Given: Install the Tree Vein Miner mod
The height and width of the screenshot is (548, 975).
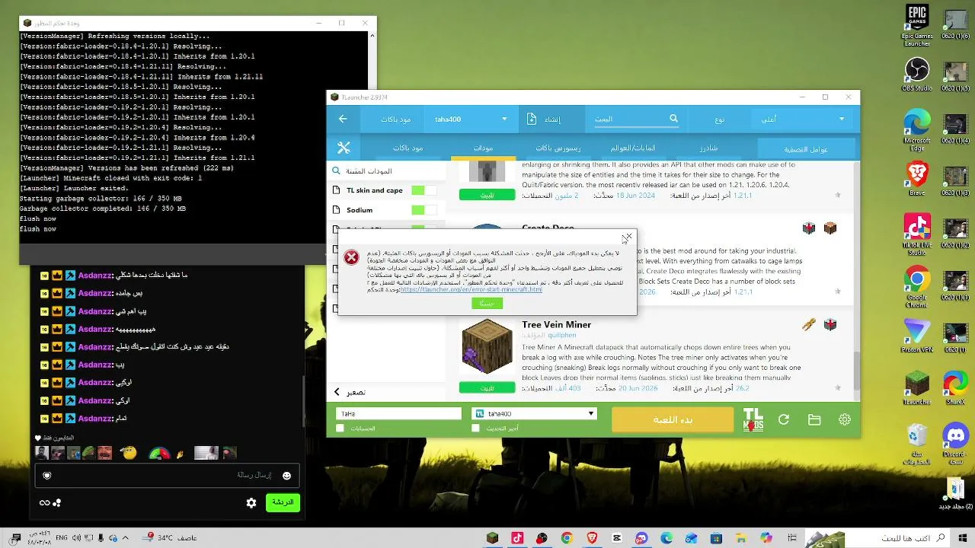Looking at the screenshot, I should (x=487, y=388).
